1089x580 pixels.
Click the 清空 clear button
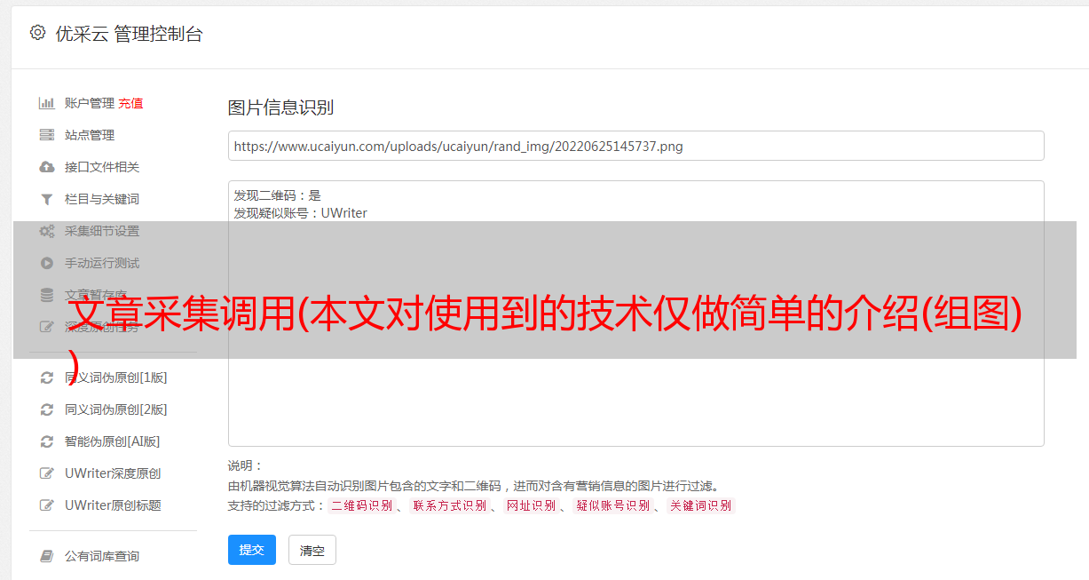click(x=312, y=550)
